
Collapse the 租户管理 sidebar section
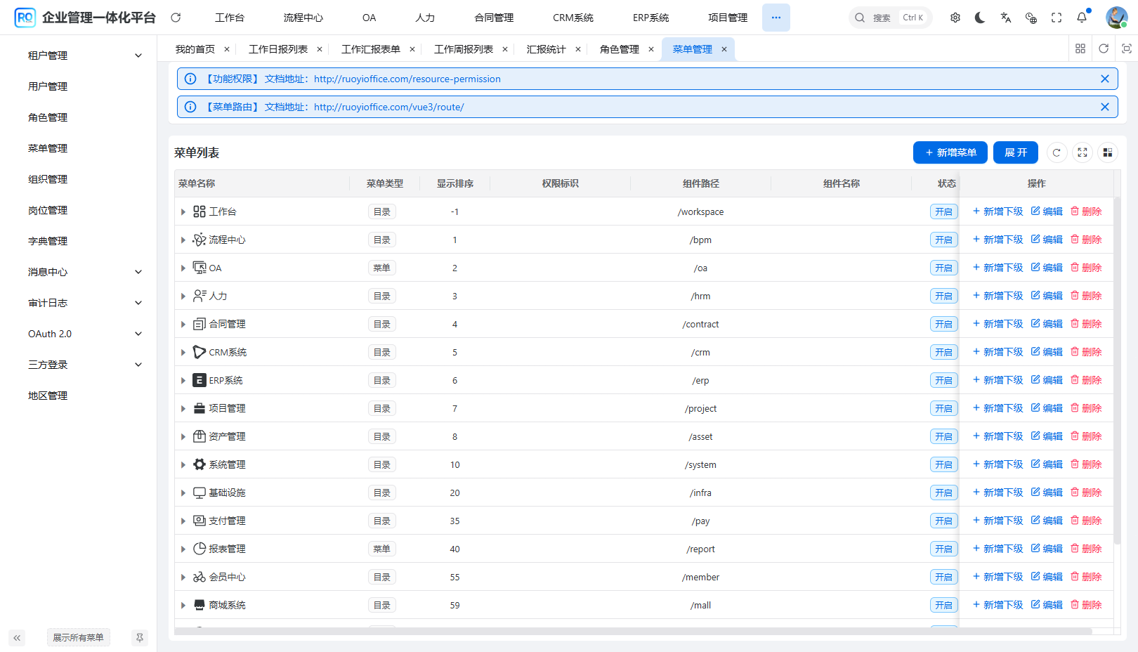(x=84, y=55)
